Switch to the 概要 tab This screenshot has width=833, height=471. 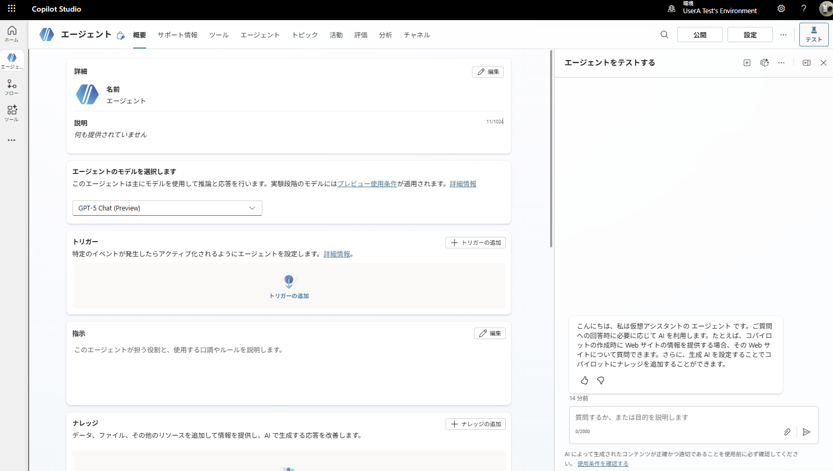pyautogui.click(x=139, y=35)
